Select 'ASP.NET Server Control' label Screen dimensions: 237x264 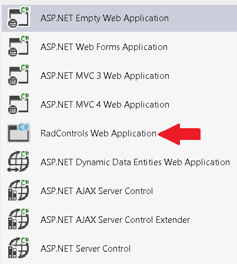[x=85, y=249]
